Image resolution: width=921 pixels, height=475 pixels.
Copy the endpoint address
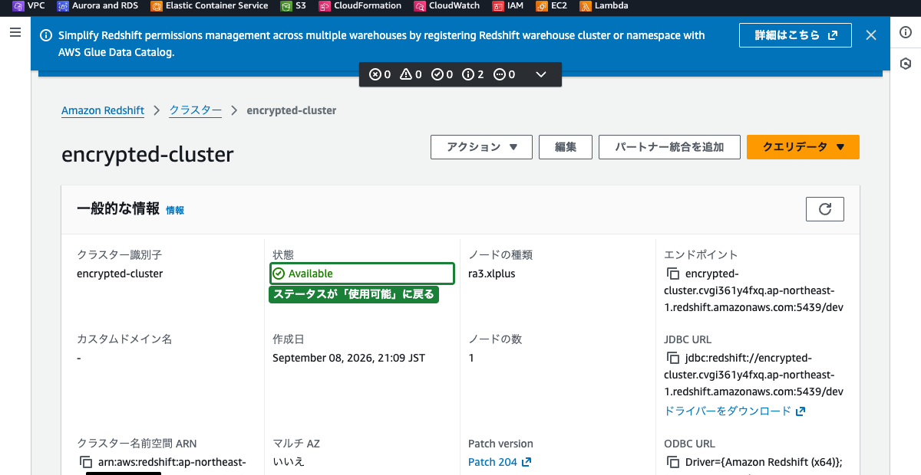click(x=672, y=274)
